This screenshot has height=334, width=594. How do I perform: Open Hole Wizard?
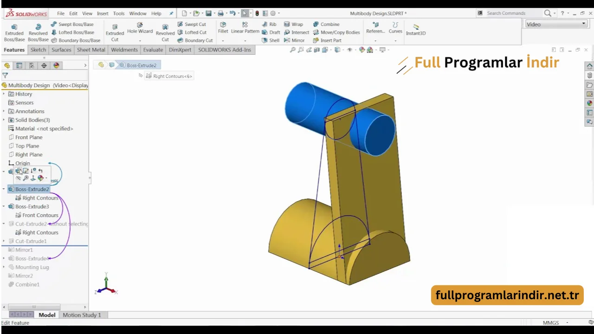140,28
